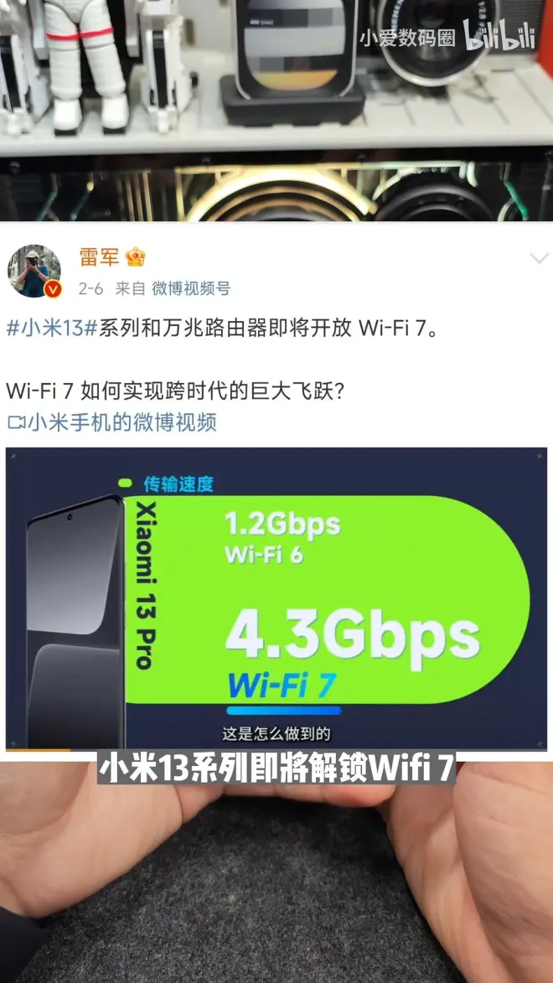Click the 传输速度 green indicator pill
Image resolution: width=553 pixels, height=983 pixels.
click(125, 484)
